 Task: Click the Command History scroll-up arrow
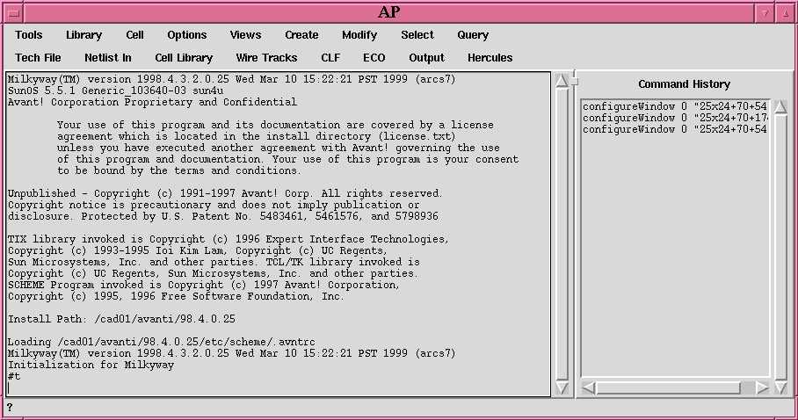(780, 106)
